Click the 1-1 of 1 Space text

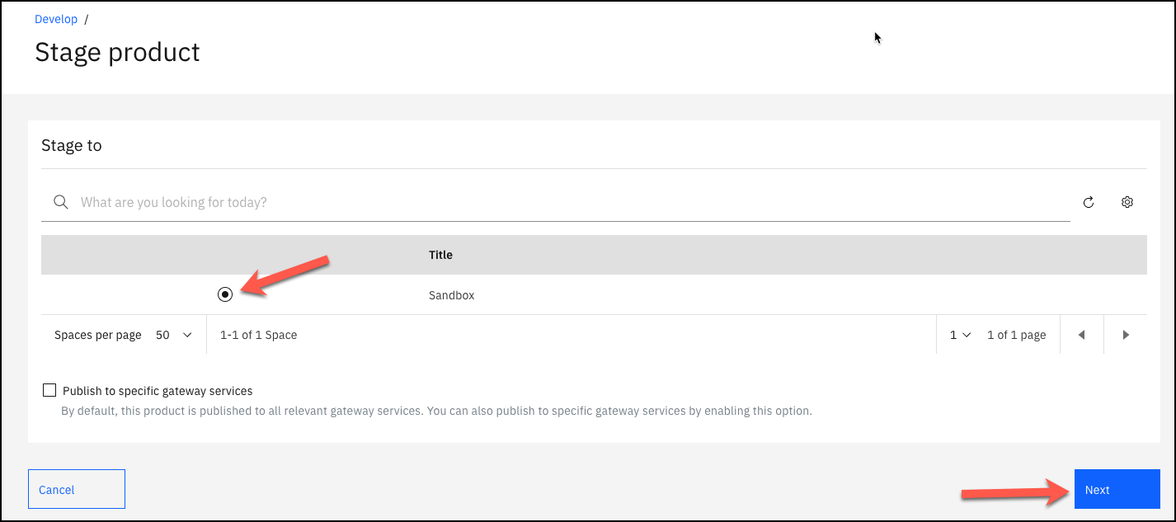(258, 335)
